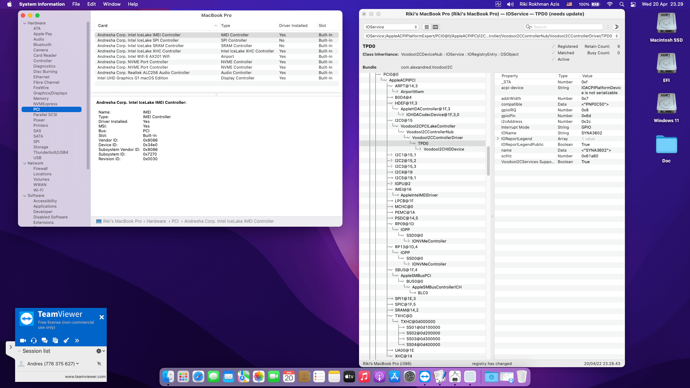Image resolution: width=690 pixels, height=388 pixels.
Task: Open the System Information app menu
Action: (x=42, y=4)
